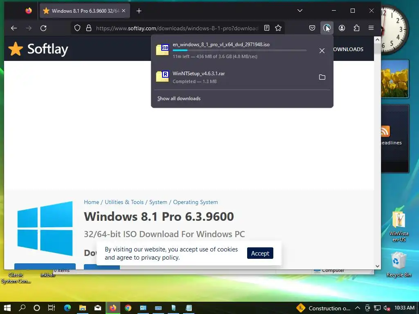Open Mail app from taskbar
The height and width of the screenshot is (314, 419).
click(98, 308)
